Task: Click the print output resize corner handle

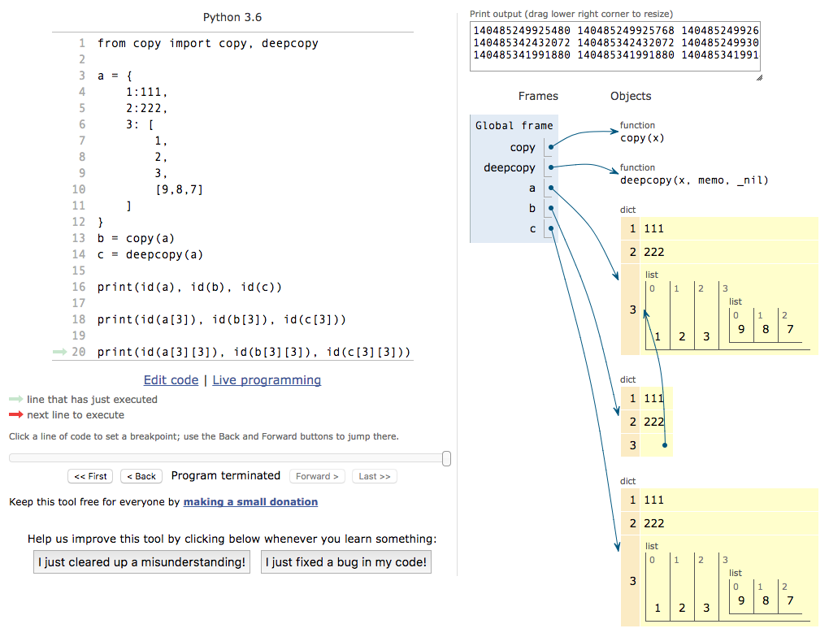Action: (x=758, y=77)
